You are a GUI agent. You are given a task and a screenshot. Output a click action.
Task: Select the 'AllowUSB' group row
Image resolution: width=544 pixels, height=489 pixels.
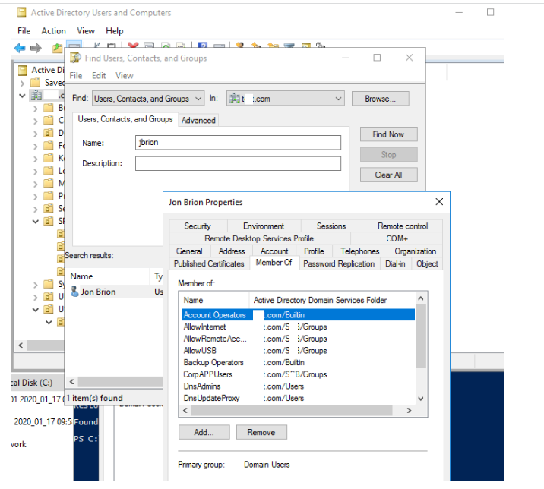[x=299, y=351]
